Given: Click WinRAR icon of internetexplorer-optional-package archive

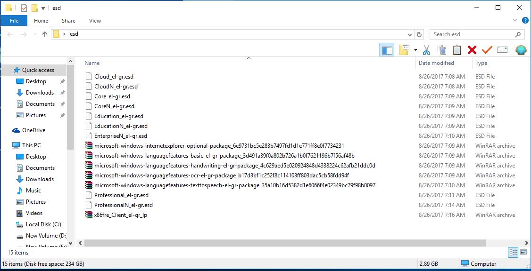Looking at the screenshot, I should point(88,146).
